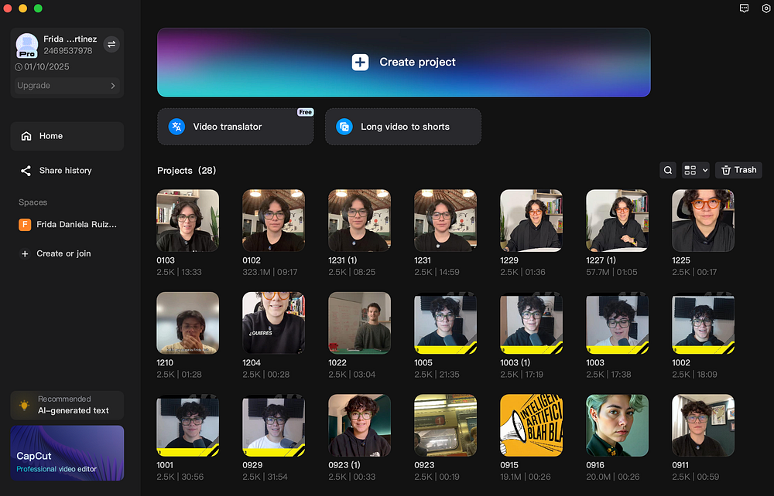The image size is (774, 496).
Task: Open project 1003 (1) thumbnail
Action: [531, 323]
